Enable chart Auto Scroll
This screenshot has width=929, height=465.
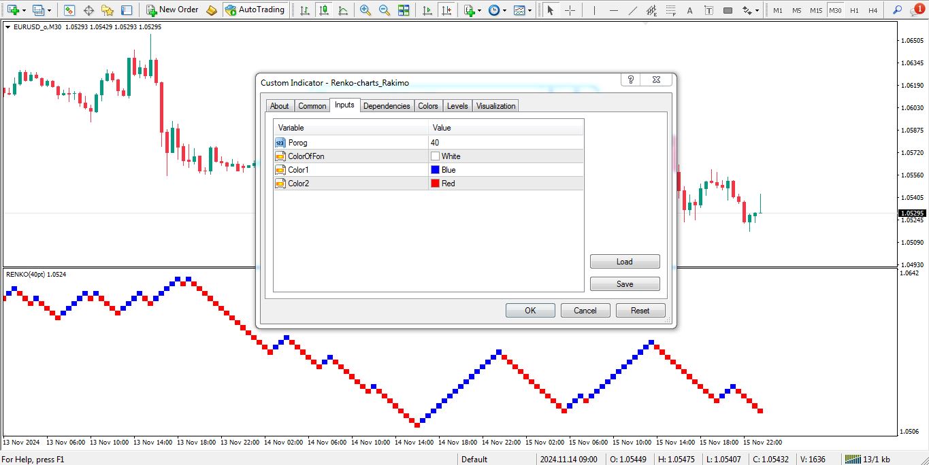[x=427, y=10]
